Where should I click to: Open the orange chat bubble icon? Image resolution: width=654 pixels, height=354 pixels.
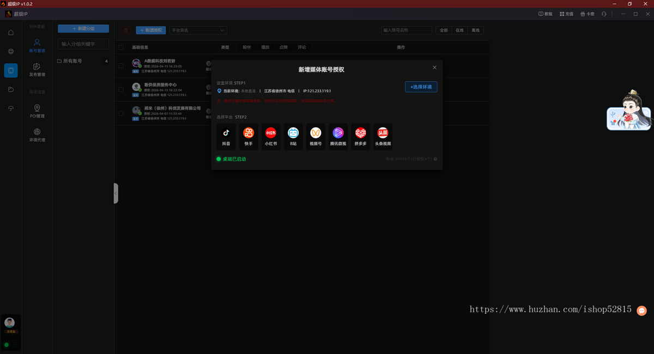click(x=642, y=311)
